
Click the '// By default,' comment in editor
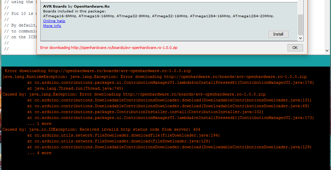[x=20, y=25]
